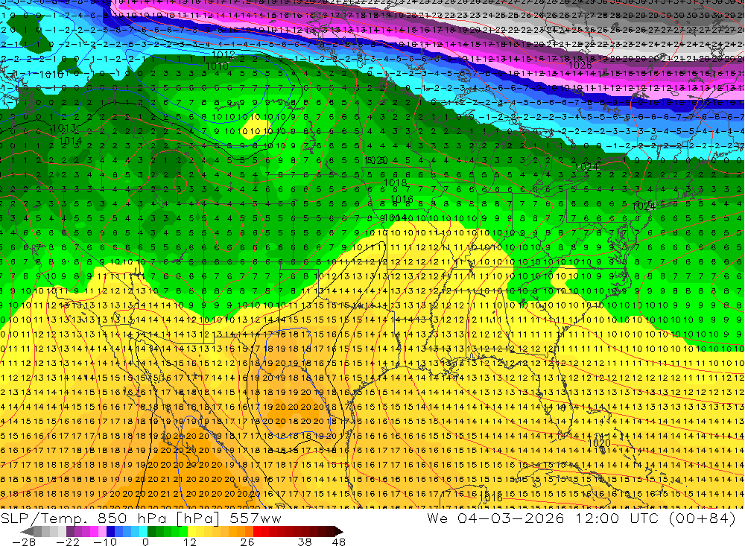Click the left arrow end of the color bar
The width and height of the screenshot is (745, 546).
[27, 531]
